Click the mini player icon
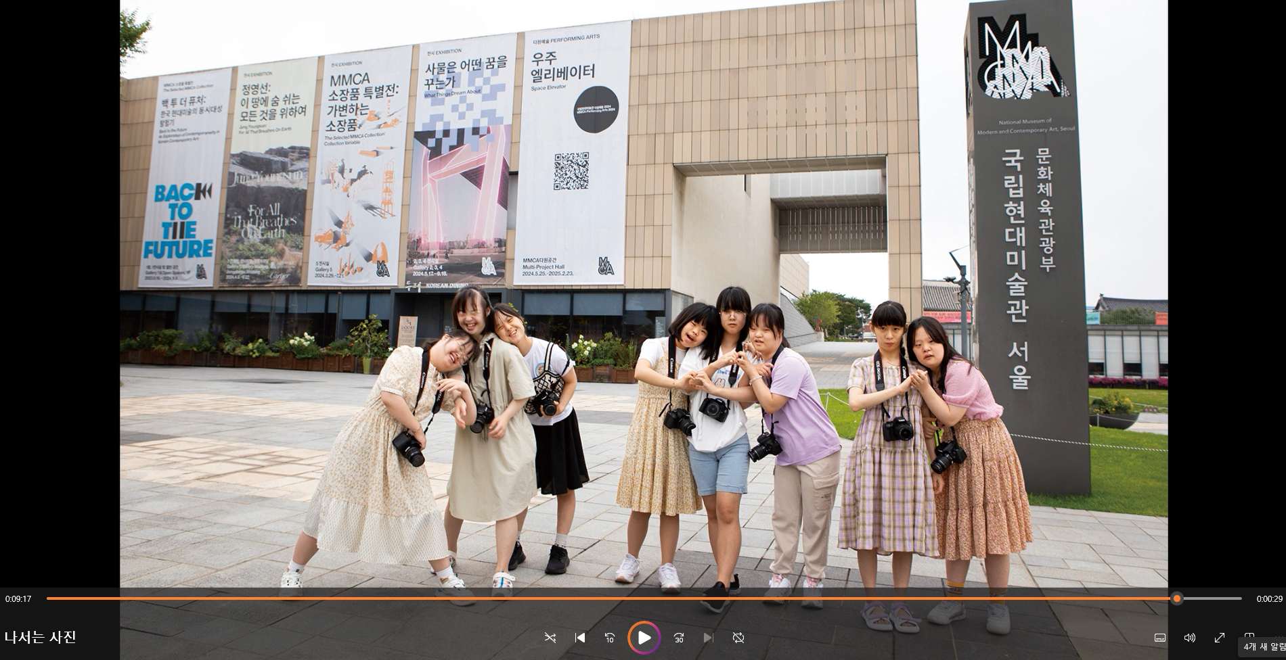This screenshot has width=1286, height=660. 1249,636
